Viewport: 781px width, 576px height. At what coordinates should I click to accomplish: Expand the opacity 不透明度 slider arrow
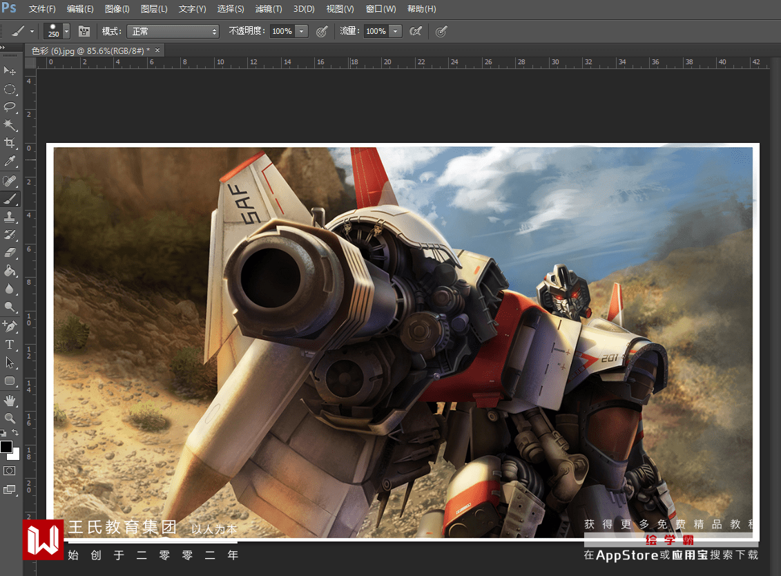(302, 31)
